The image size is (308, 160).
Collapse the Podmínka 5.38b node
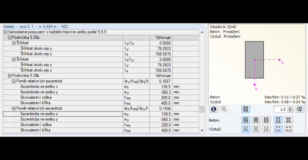[x=10, y=76]
